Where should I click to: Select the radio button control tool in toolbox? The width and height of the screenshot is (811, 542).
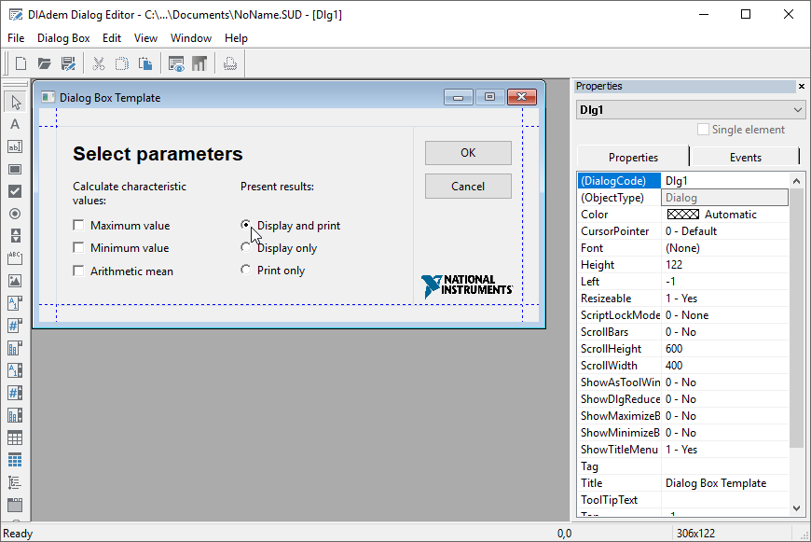(15, 214)
